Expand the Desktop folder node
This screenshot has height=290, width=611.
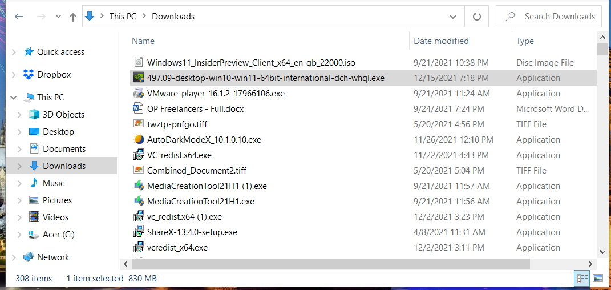(19, 132)
